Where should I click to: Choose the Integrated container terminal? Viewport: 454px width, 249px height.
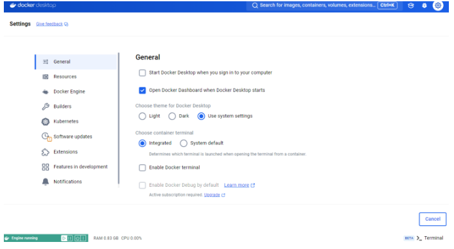142,143
